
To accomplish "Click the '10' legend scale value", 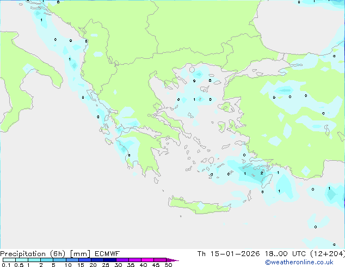I will (x=68, y=265).
